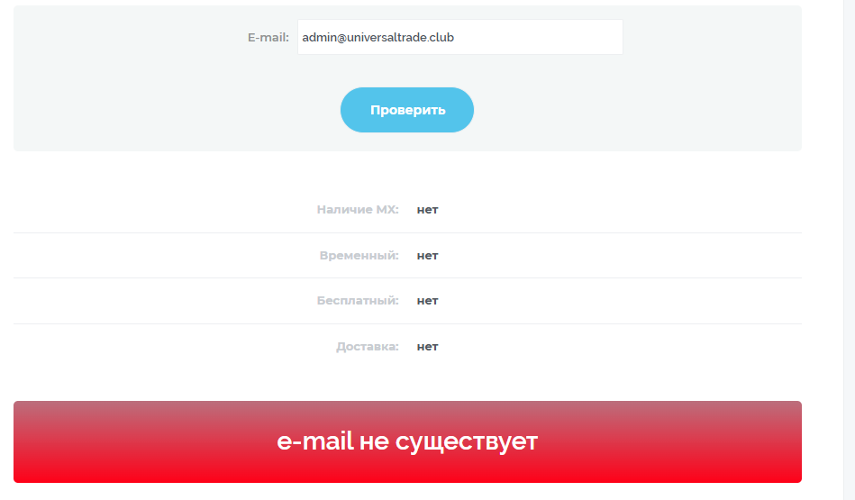Screen dimensions: 855x500
Task: Select the Временный: label
Action: click(359, 255)
